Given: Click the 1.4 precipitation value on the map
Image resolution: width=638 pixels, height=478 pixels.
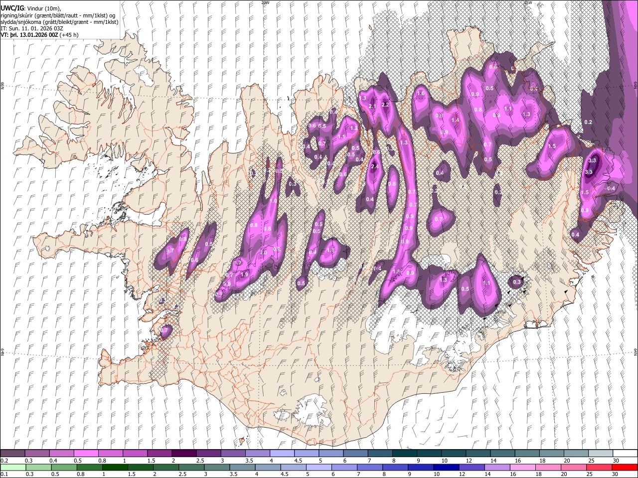Looking at the screenshot, I should pos(455,120).
